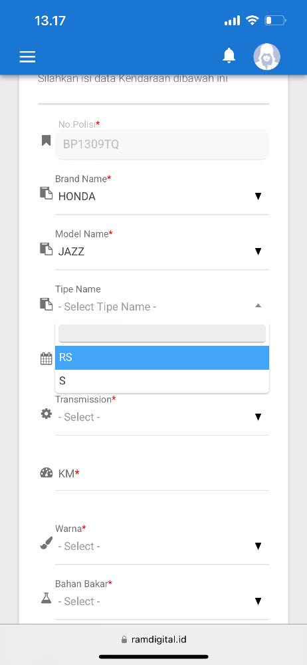This screenshot has width=307, height=665.
Task: Click the gear icon beside Transmission
Action: (47, 414)
